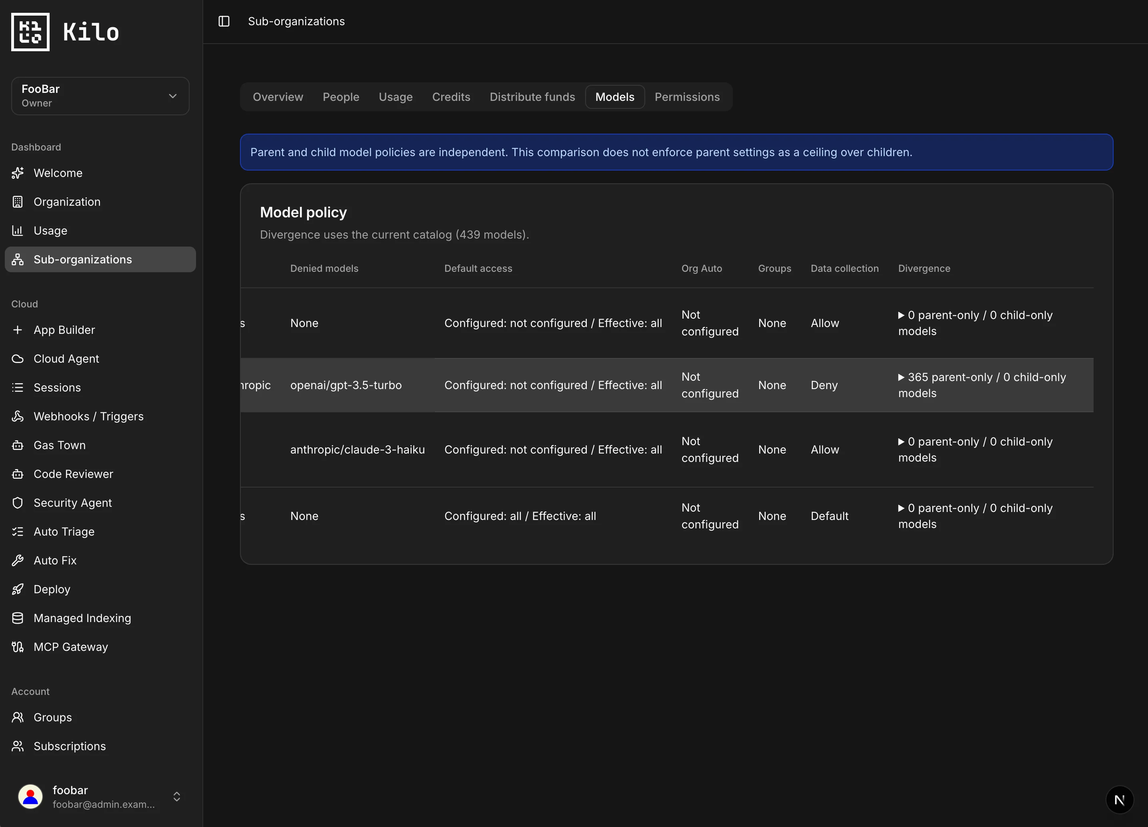Click the Model policy heading

click(x=303, y=212)
